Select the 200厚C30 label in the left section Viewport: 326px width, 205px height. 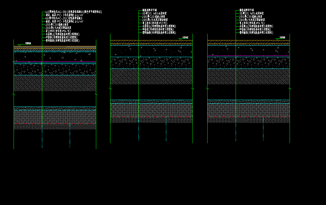[57, 25]
